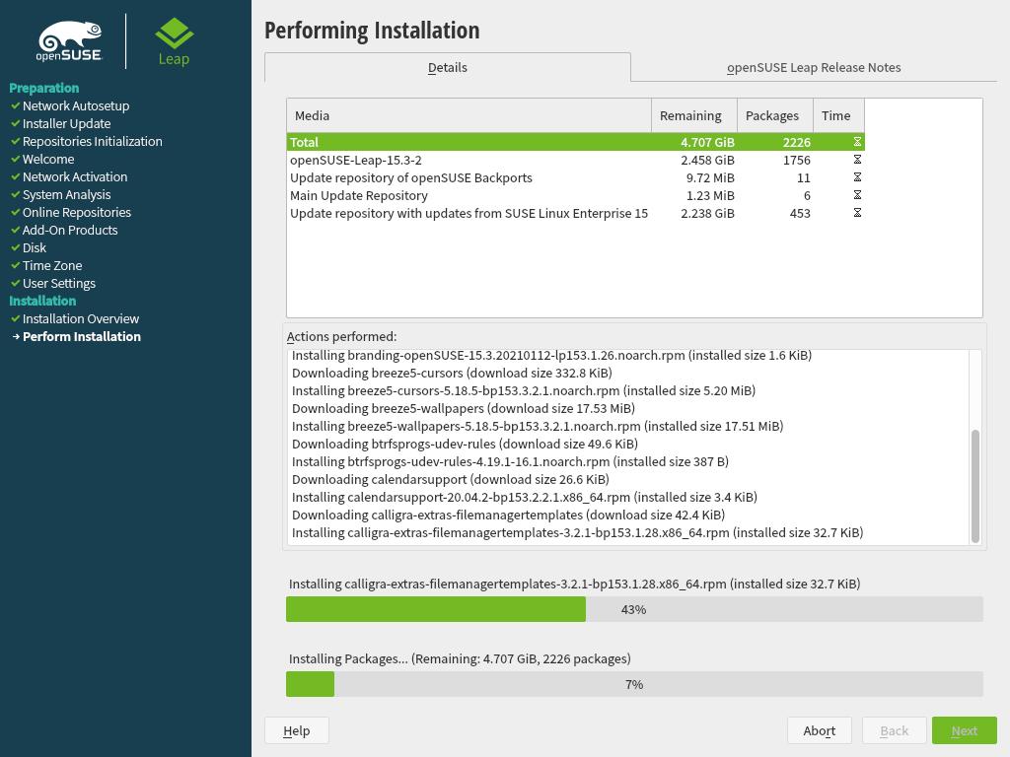Select the SUSE Linux Enterprise 15 updates row

point(576,213)
